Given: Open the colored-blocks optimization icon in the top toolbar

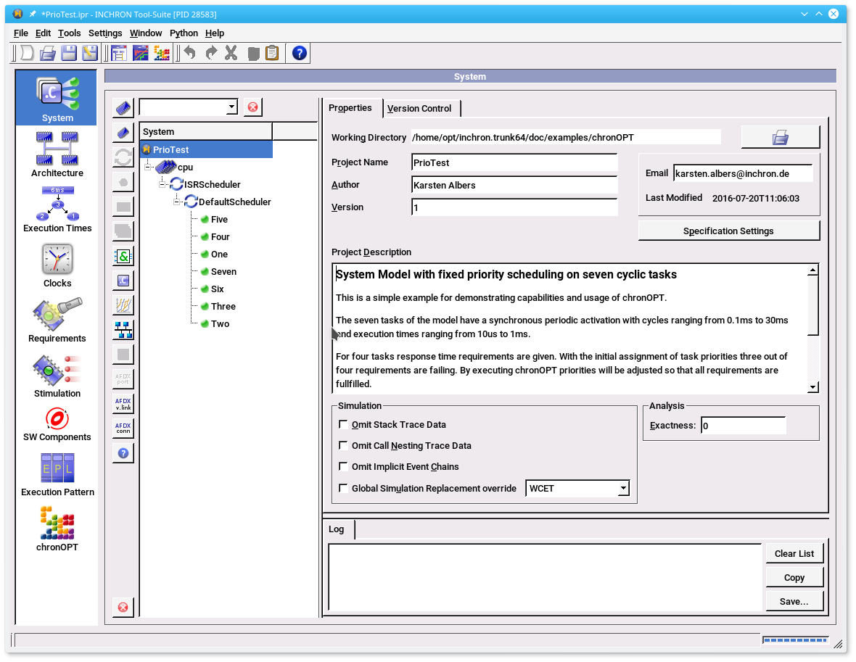Looking at the screenshot, I should [162, 53].
